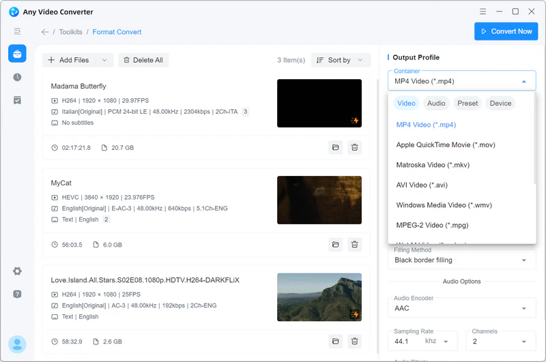This screenshot has height=362, width=546.
Task: Open the Audio Encoder AAC dropdown
Action: click(x=462, y=308)
